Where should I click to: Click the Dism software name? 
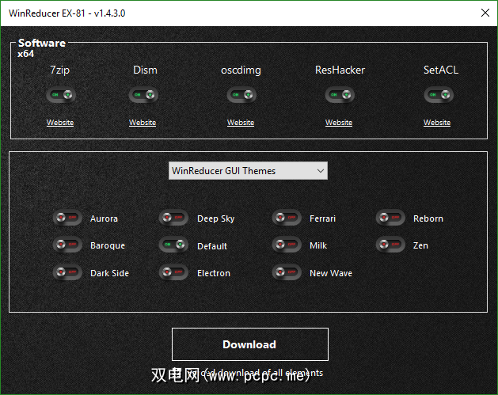tap(145, 70)
